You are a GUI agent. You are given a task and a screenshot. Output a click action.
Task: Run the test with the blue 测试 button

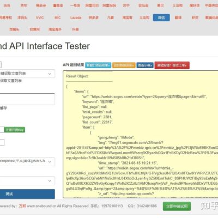(27, 194)
